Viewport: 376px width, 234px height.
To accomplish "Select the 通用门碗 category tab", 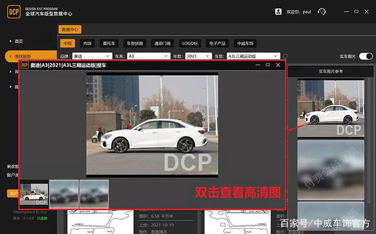I will (162, 43).
